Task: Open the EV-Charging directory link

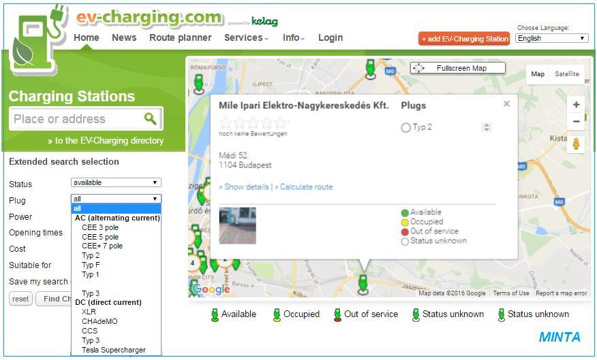Action: (106, 141)
